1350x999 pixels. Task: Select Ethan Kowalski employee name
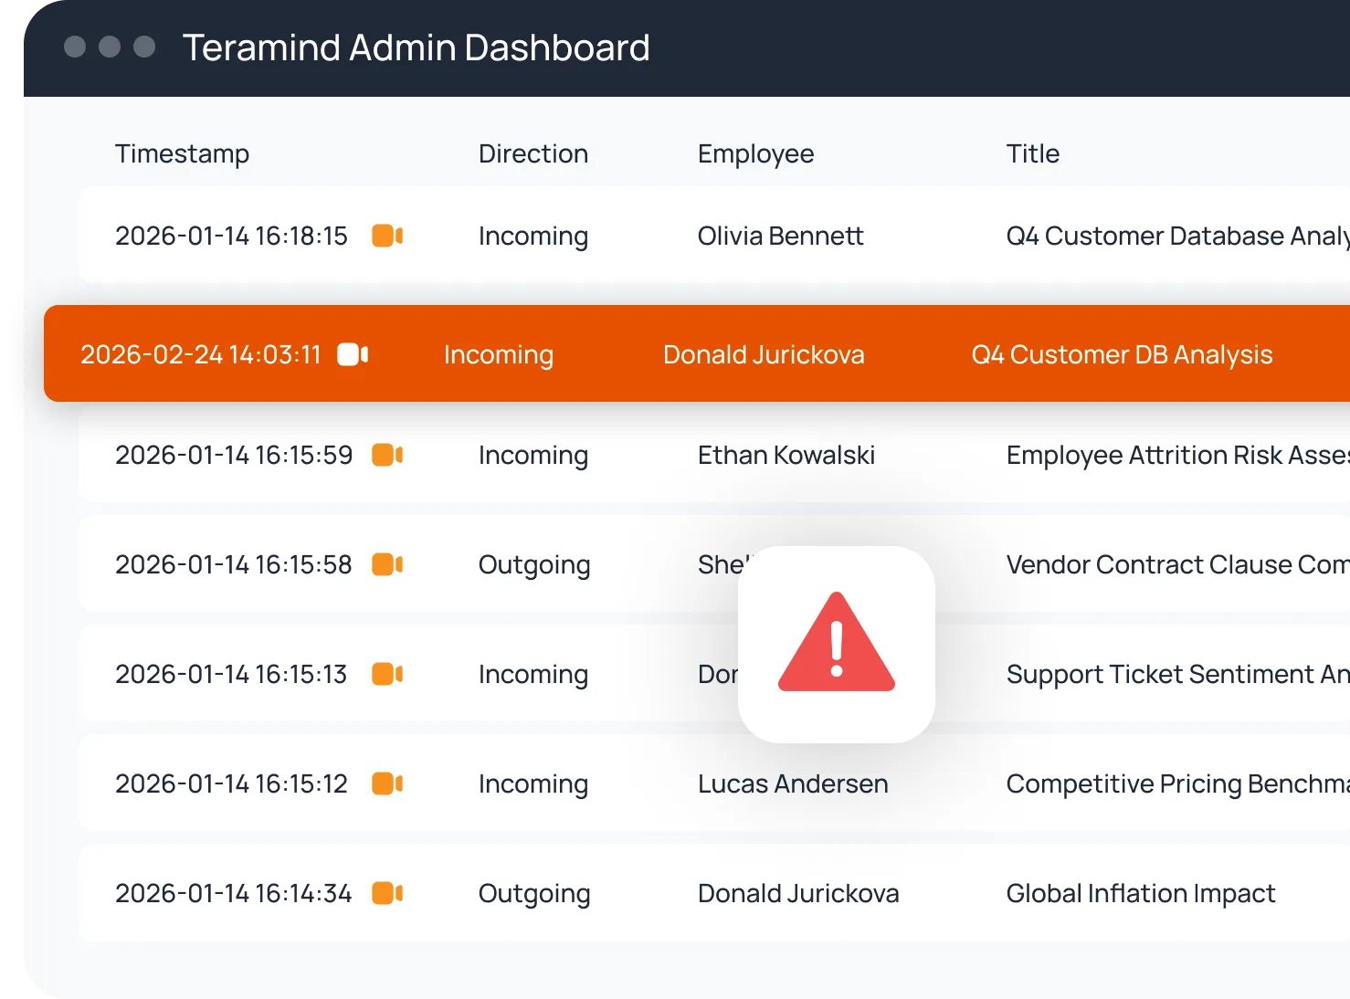pyautogui.click(x=786, y=455)
